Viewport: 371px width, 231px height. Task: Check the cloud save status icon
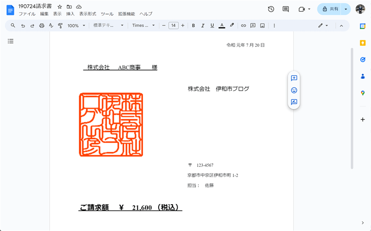pyautogui.click(x=79, y=7)
